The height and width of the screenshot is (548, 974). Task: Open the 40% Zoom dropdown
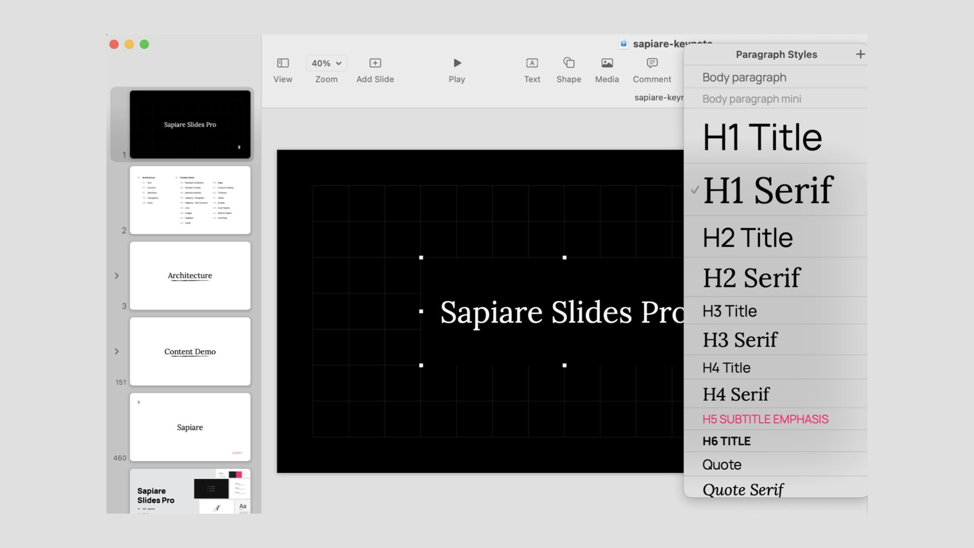click(326, 63)
